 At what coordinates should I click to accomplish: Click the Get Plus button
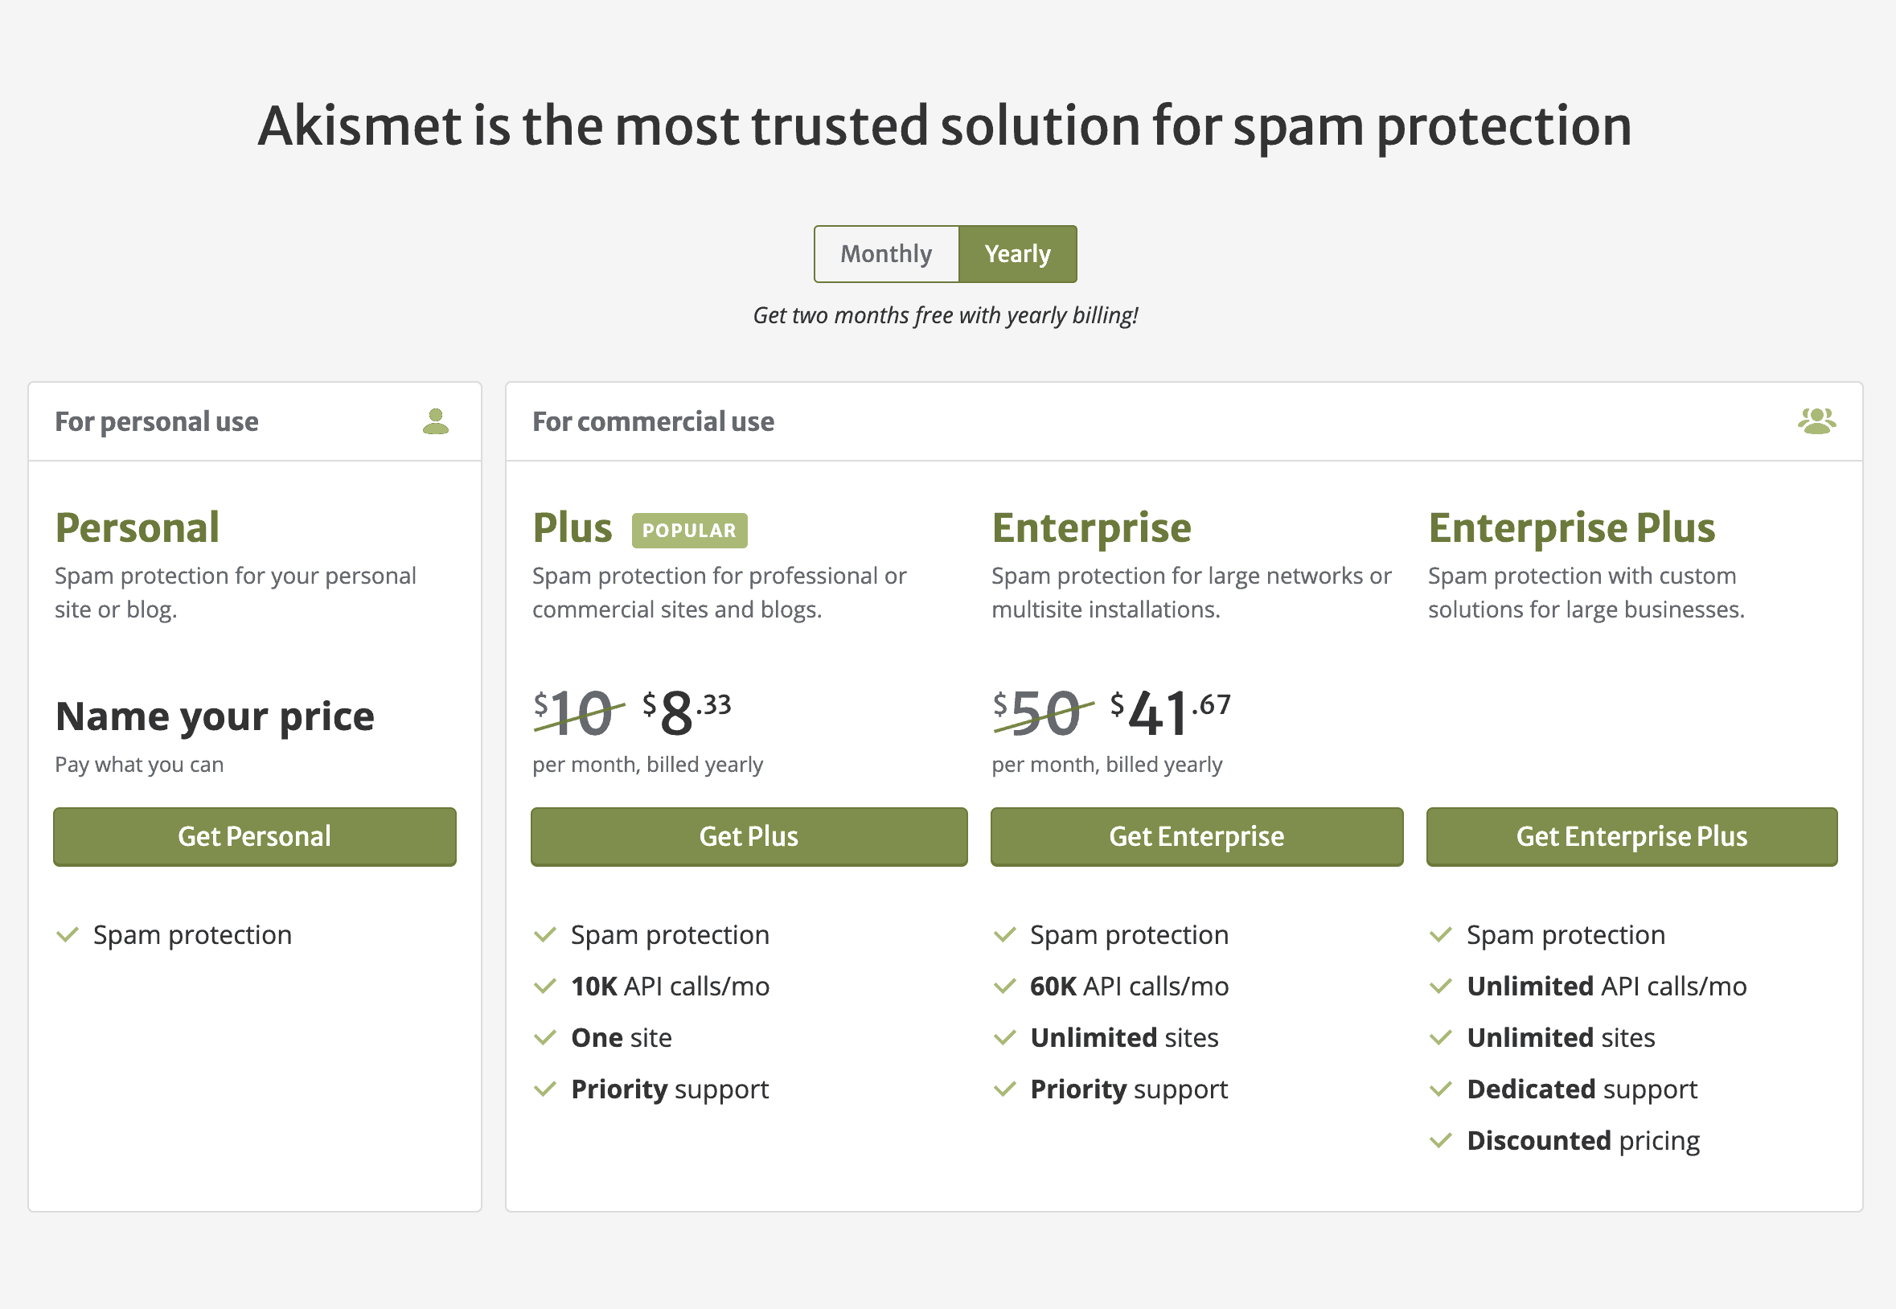749,836
